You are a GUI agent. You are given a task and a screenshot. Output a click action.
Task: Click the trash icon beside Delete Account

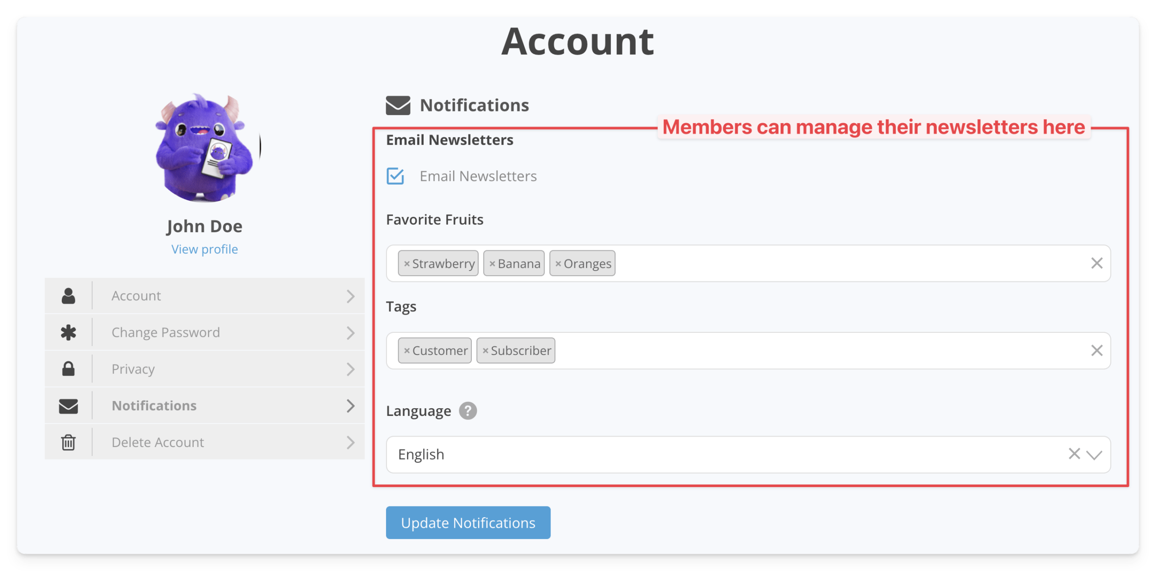[x=68, y=442]
